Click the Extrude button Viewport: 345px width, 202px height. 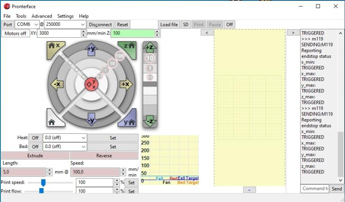(x=35, y=156)
